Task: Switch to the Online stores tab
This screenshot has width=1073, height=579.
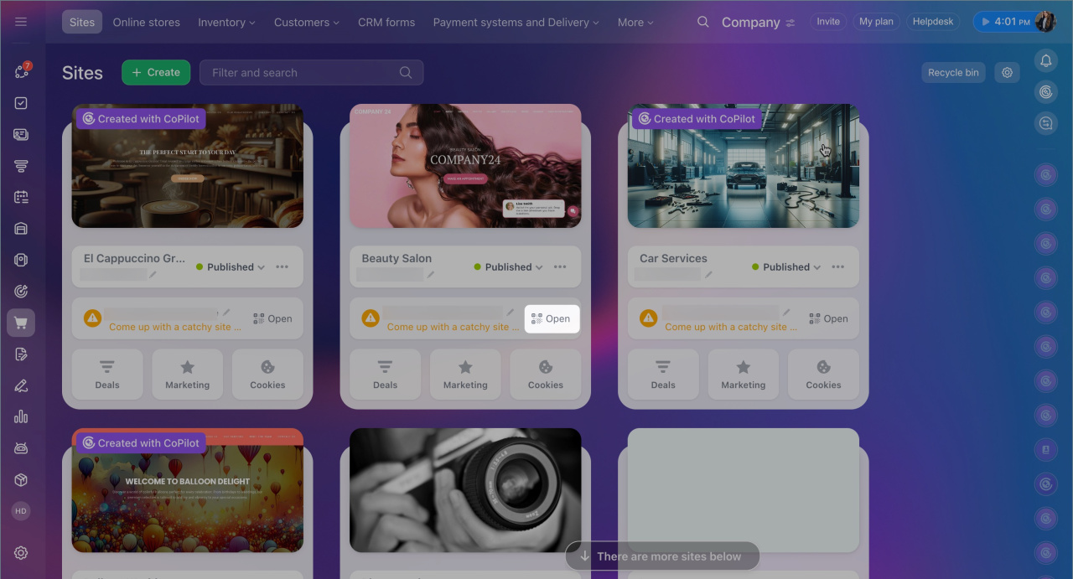Action: [146, 23]
